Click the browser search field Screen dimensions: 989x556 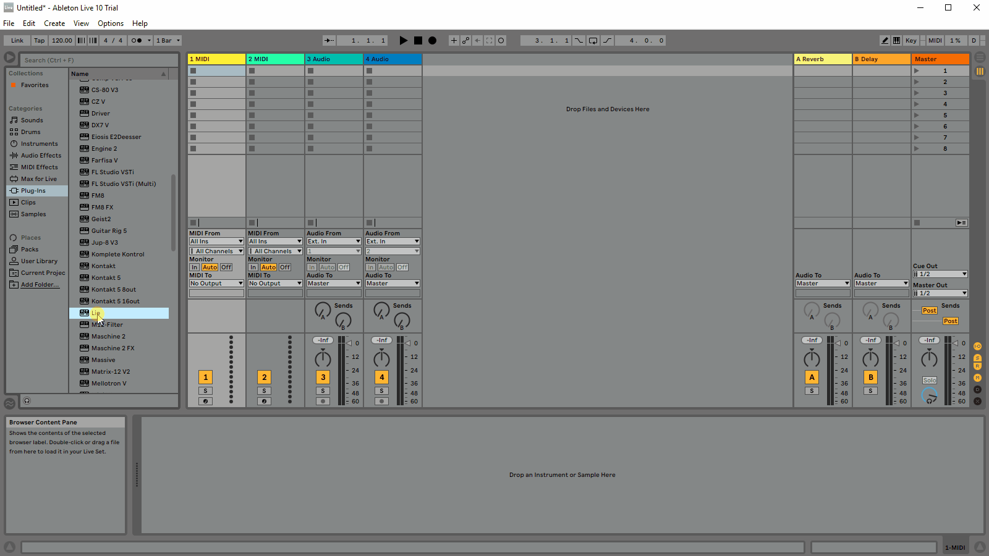click(99, 60)
